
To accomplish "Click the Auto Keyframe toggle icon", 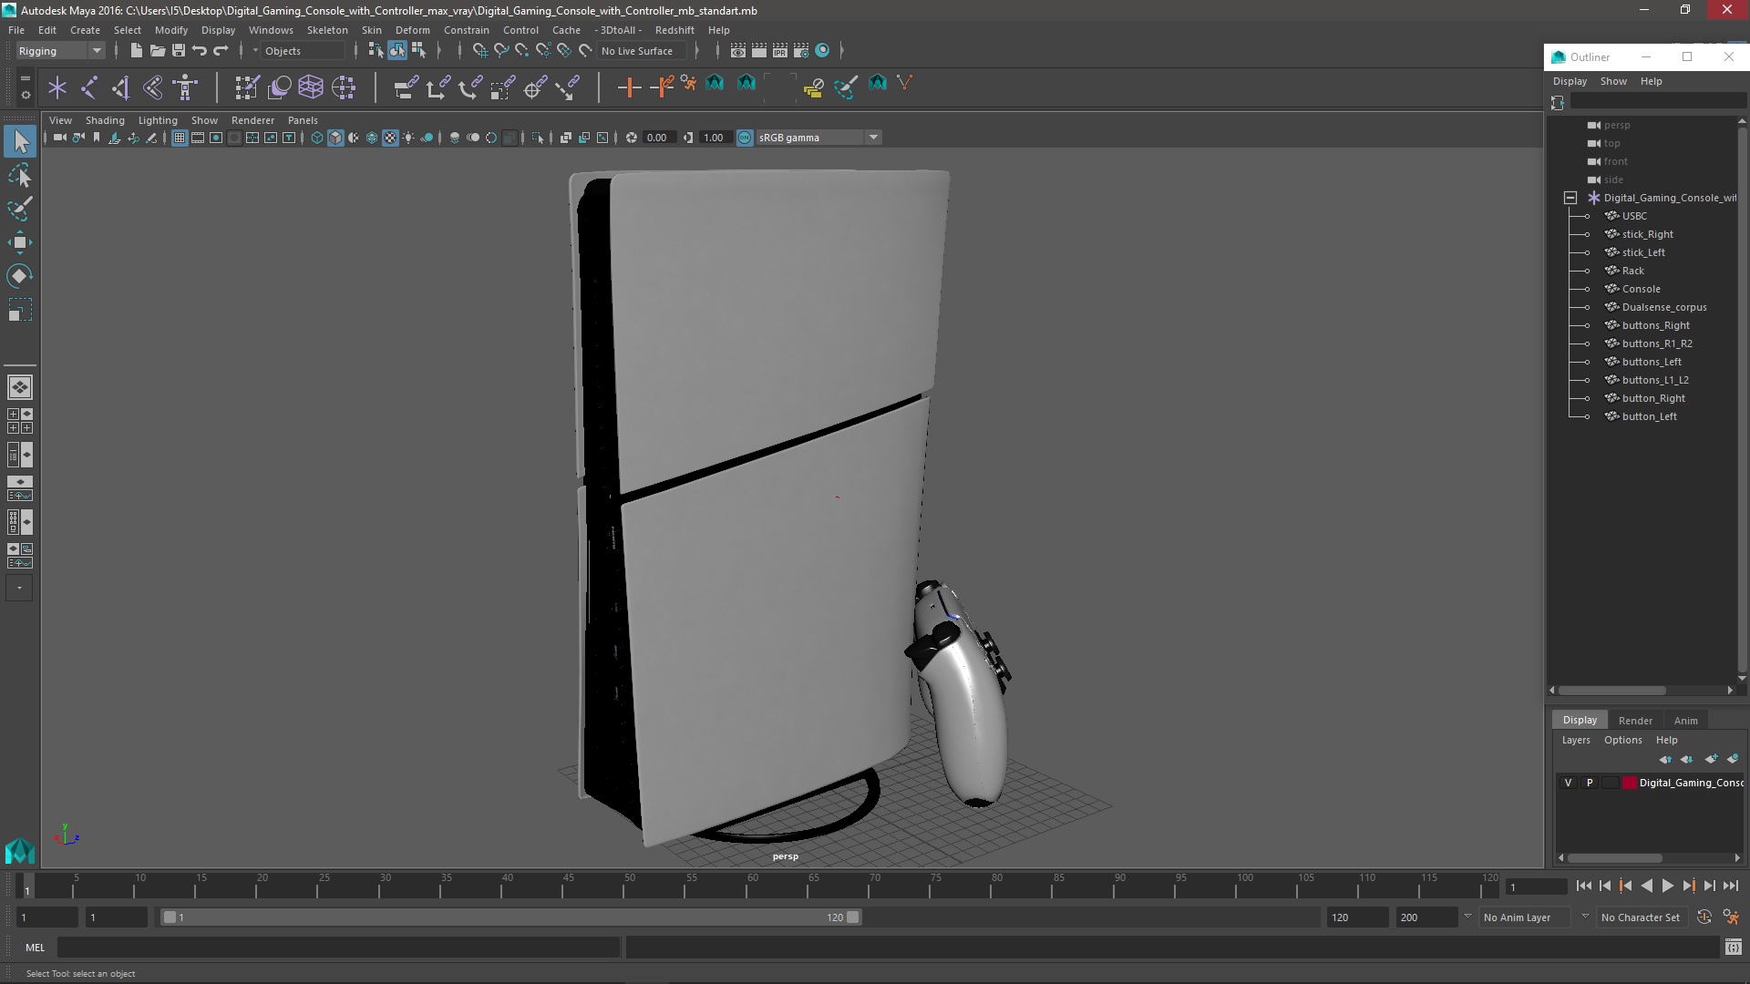I will (x=1704, y=917).
